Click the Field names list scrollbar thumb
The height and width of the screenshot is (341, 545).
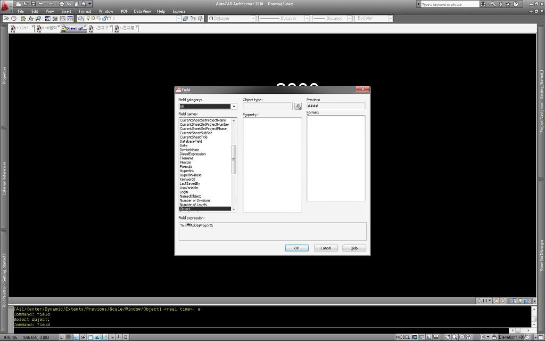coord(234,159)
